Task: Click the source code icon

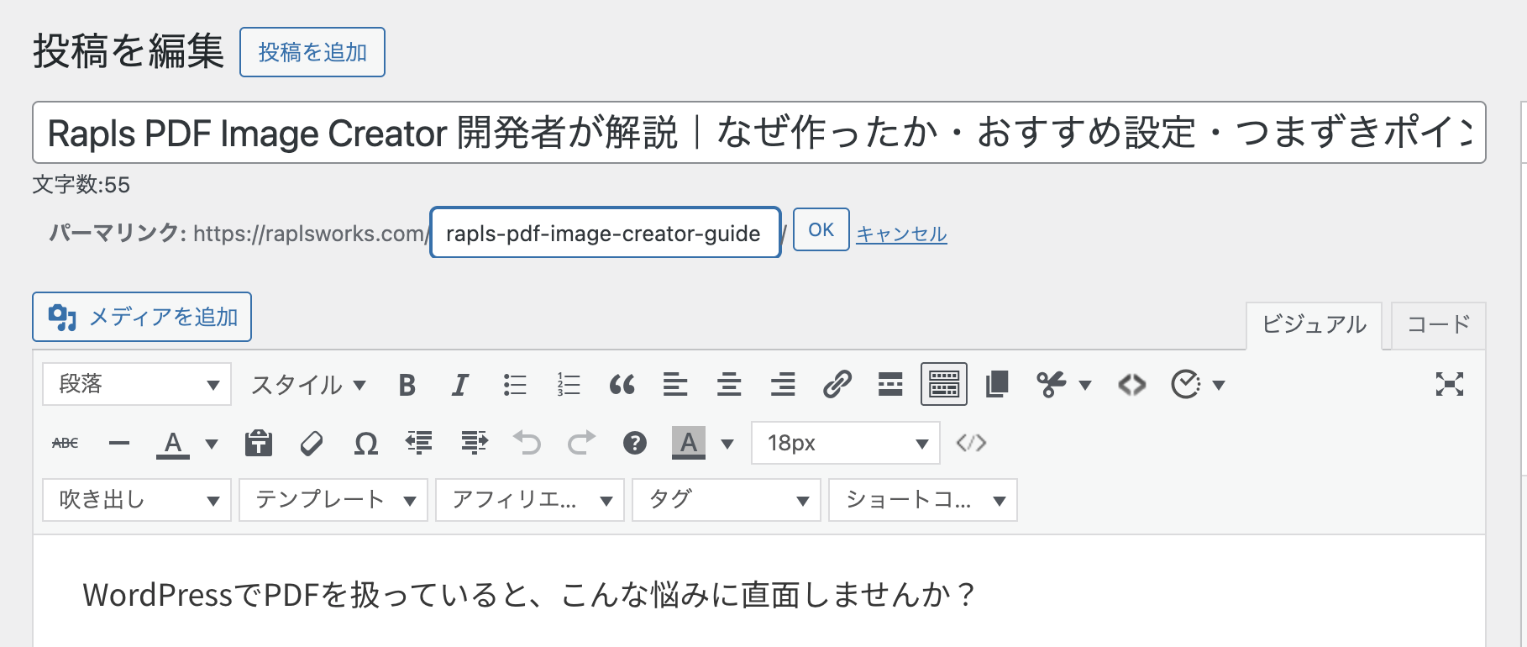Action: click(971, 443)
